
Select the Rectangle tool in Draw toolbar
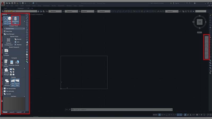click(27, 25)
